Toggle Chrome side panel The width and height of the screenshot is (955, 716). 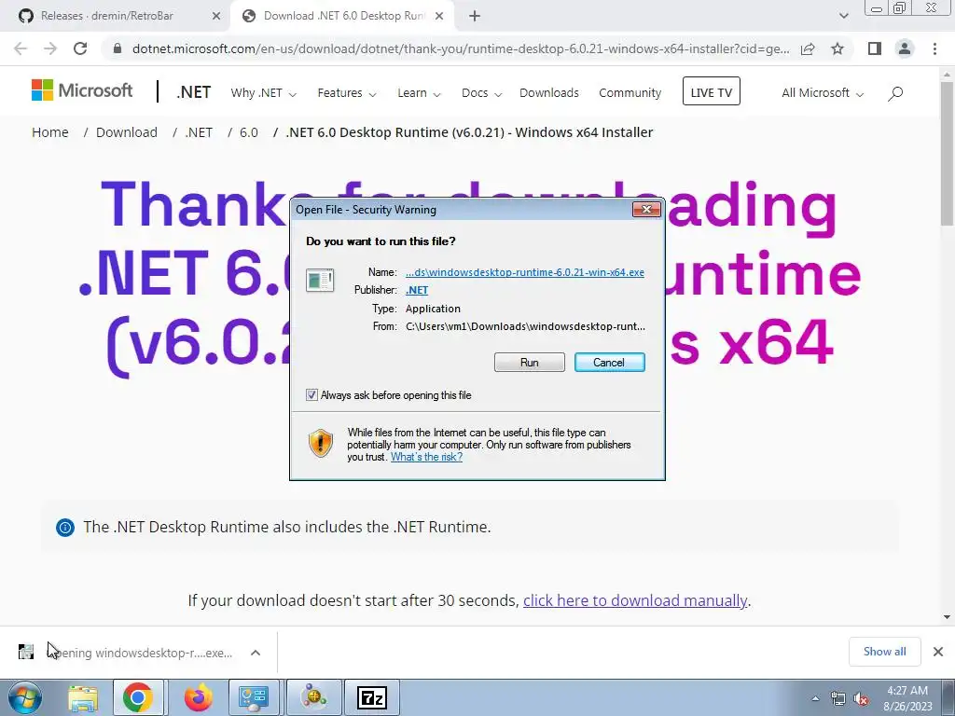(x=875, y=48)
